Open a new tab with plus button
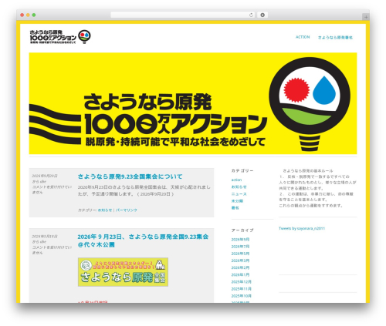Viewport: 386px width, 326px height. point(366,17)
